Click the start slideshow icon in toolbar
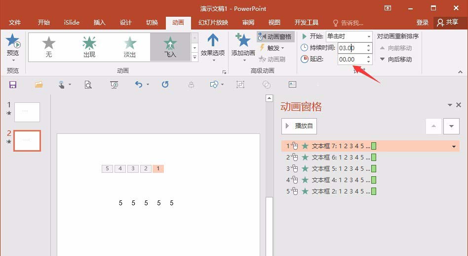This screenshot has width=468, height=256. click(114, 85)
